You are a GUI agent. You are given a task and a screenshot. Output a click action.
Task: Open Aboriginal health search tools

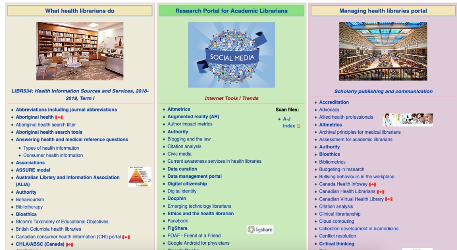[49, 132]
